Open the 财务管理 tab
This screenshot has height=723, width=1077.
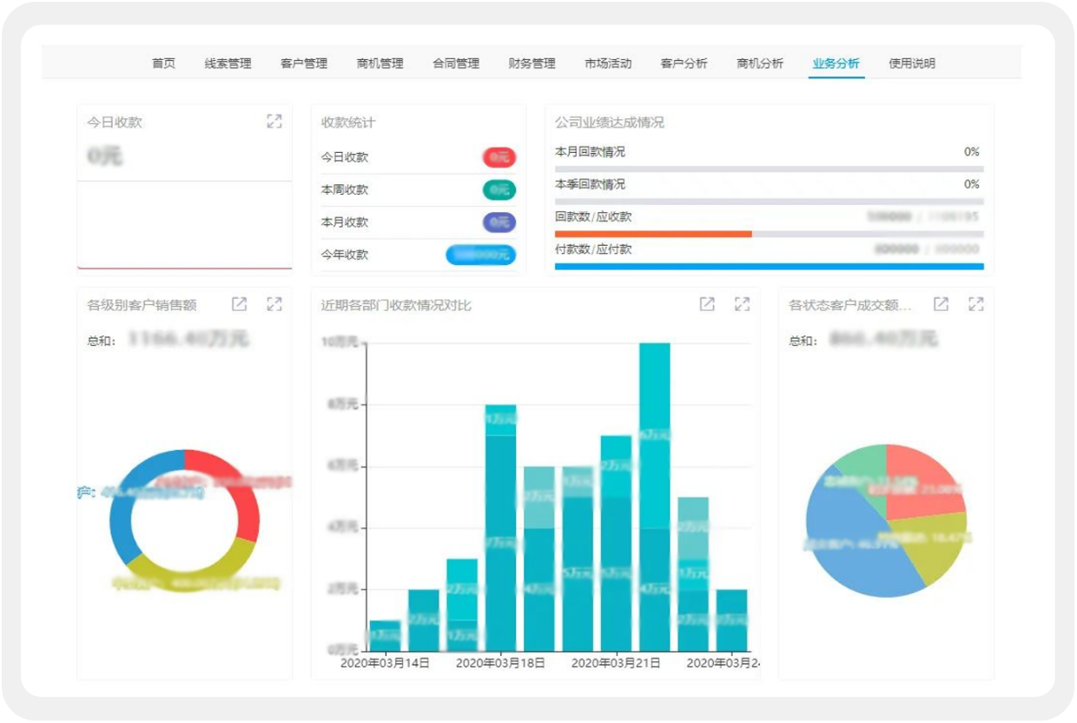pyautogui.click(x=532, y=63)
